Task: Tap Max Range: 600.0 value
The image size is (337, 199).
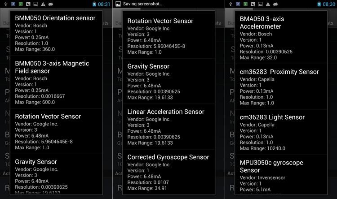Action: (x=35, y=102)
